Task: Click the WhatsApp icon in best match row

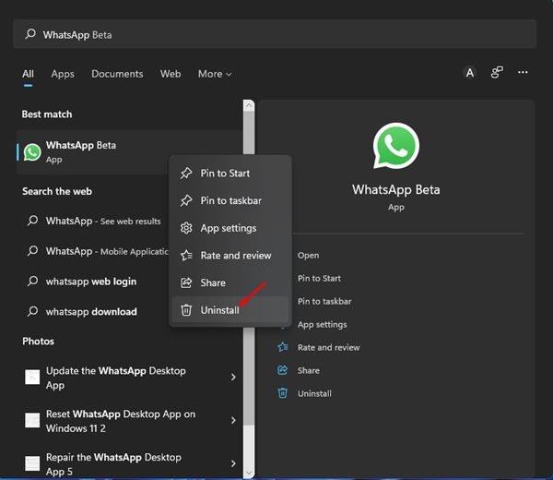Action: (x=32, y=152)
